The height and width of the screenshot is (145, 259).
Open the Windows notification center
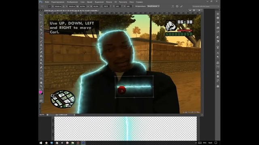click(x=216, y=143)
